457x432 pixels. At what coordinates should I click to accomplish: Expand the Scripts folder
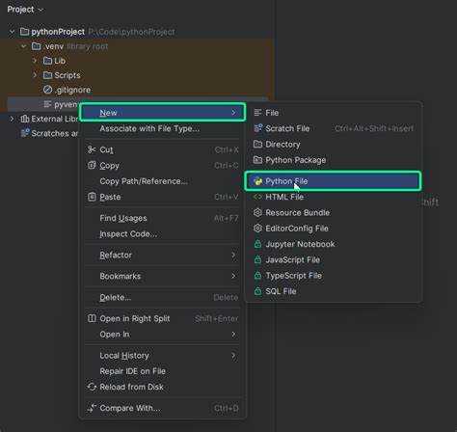[x=35, y=75]
